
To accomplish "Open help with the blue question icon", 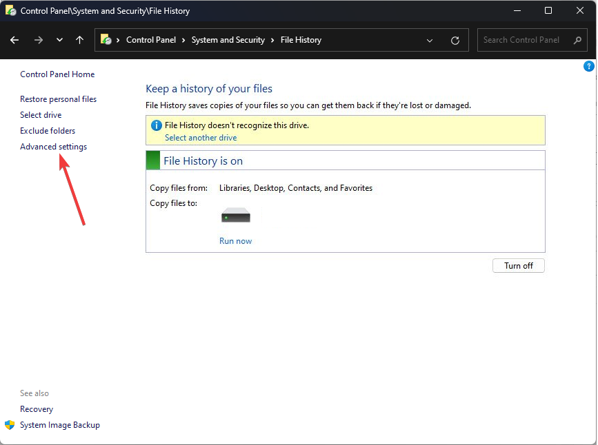I will pos(588,66).
